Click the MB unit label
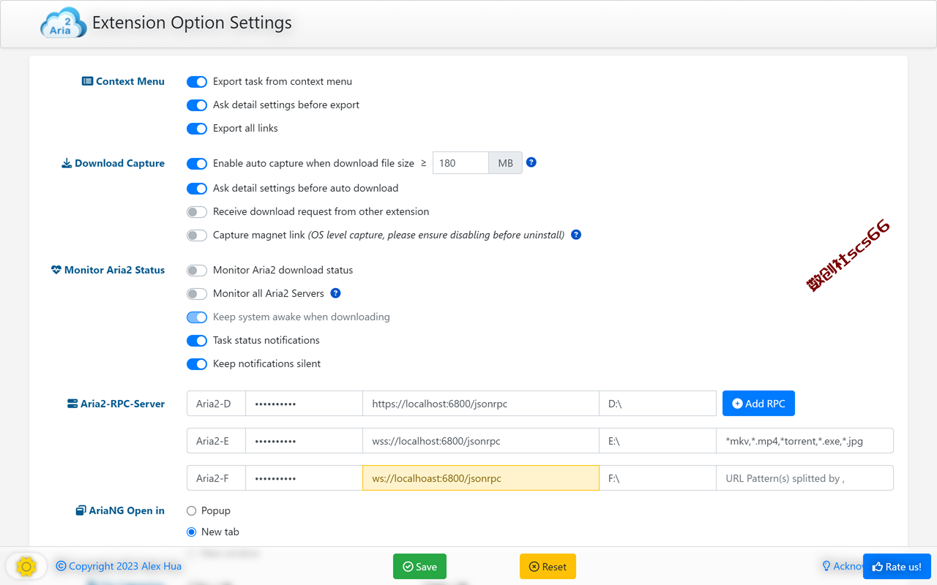 coord(505,163)
